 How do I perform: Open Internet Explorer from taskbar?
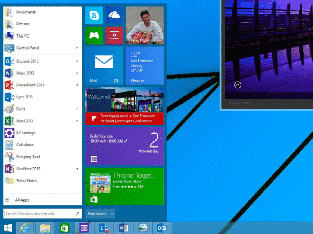(24, 228)
